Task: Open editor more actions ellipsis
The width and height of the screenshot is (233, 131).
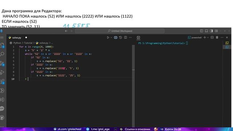Action: click(130, 37)
